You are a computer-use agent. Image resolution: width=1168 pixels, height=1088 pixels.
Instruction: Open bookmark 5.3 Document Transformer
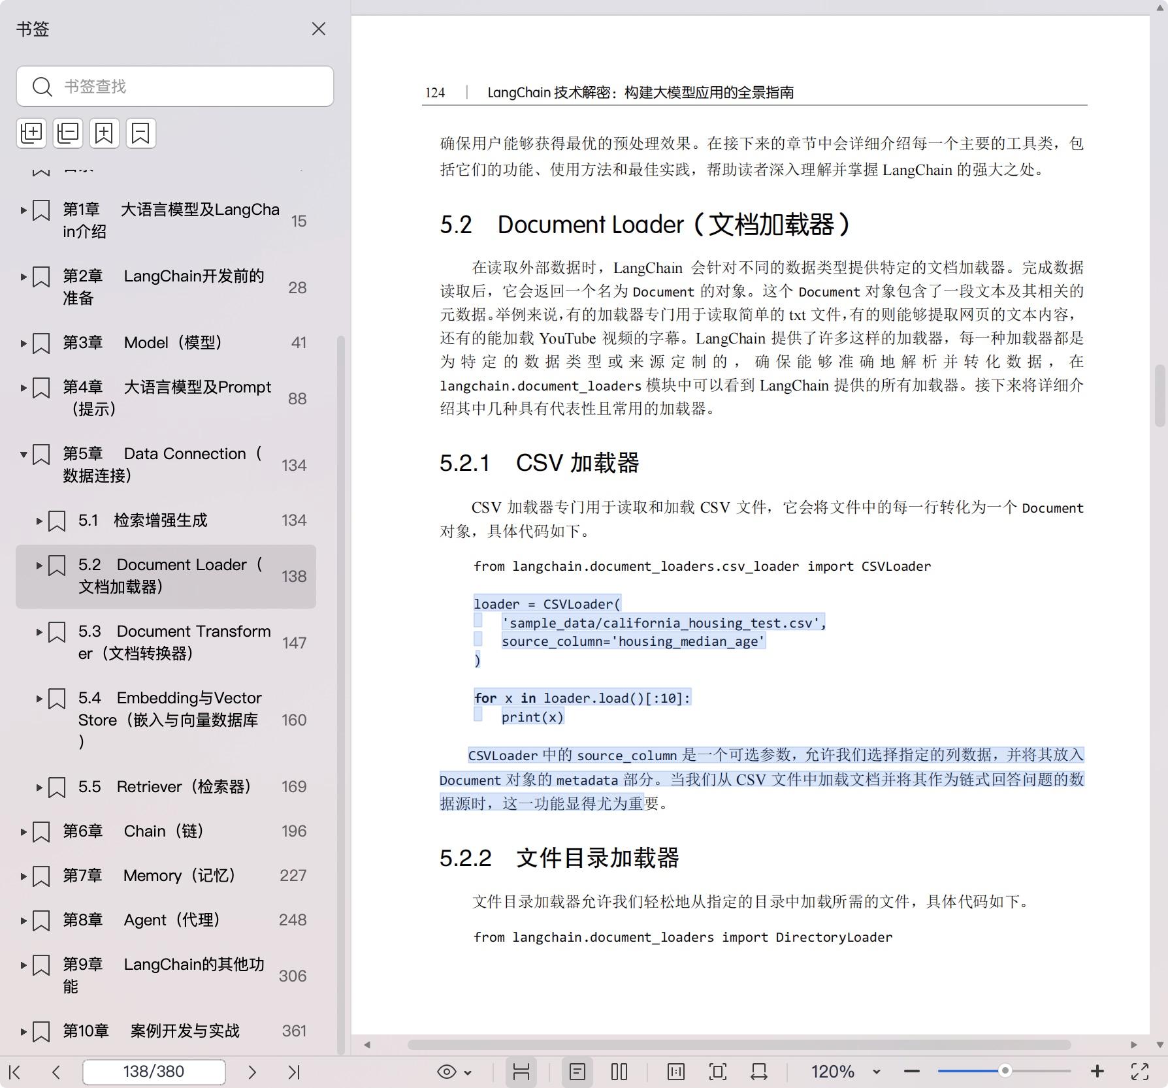pos(174,642)
